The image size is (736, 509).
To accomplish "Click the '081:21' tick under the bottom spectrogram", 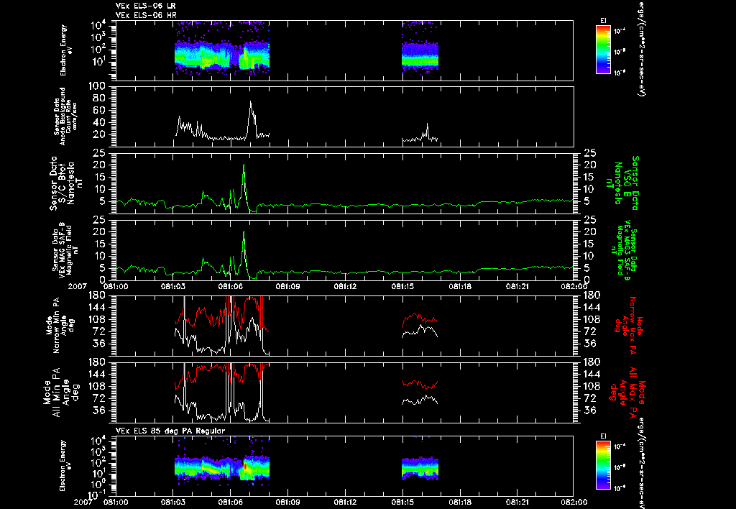I will point(517,503).
